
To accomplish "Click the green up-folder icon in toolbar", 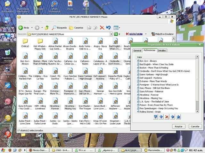I will click(47, 28).
